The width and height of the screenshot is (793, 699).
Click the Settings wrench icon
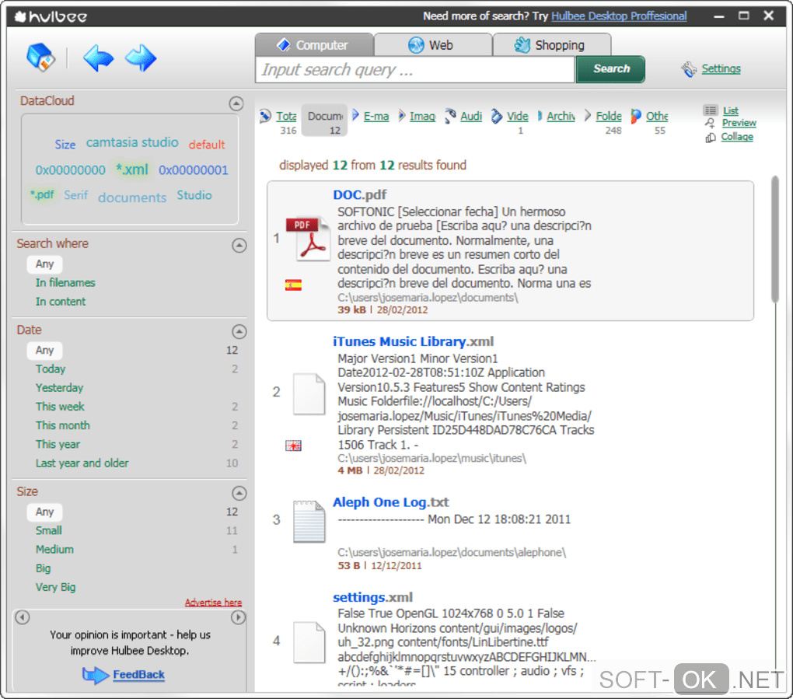688,69
